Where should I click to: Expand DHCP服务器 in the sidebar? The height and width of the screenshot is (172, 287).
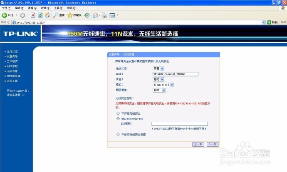(x=13, y=76)
